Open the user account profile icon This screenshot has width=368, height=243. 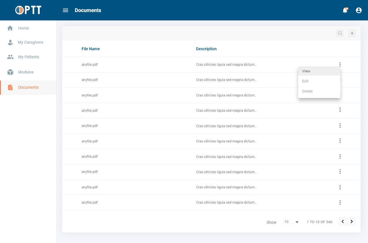359,10
